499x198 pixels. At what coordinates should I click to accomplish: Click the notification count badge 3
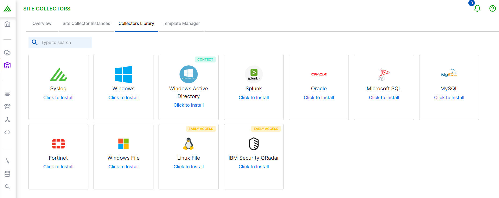tap(472, 3)
